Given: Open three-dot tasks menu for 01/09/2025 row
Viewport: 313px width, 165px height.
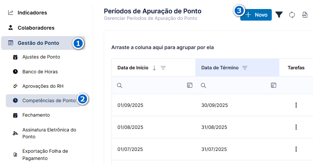Looking at the screenshot, I should (x=296, y=105).
